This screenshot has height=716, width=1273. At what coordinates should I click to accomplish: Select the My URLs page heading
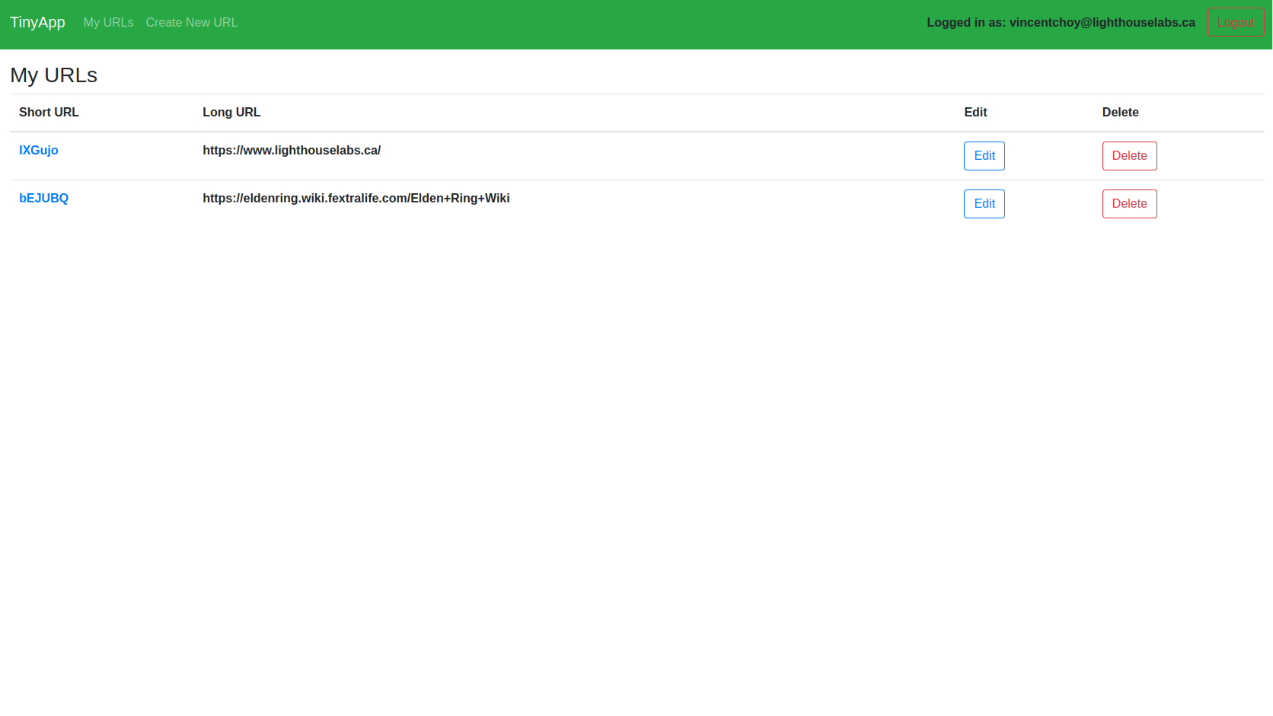[x=53, y=75]
